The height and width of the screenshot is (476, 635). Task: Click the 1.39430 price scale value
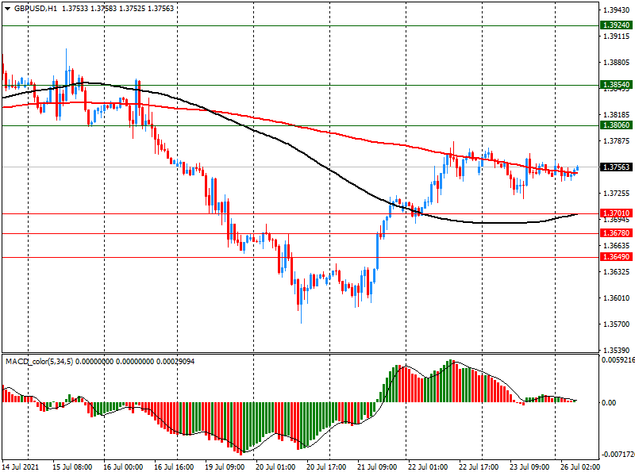point(617,10)
